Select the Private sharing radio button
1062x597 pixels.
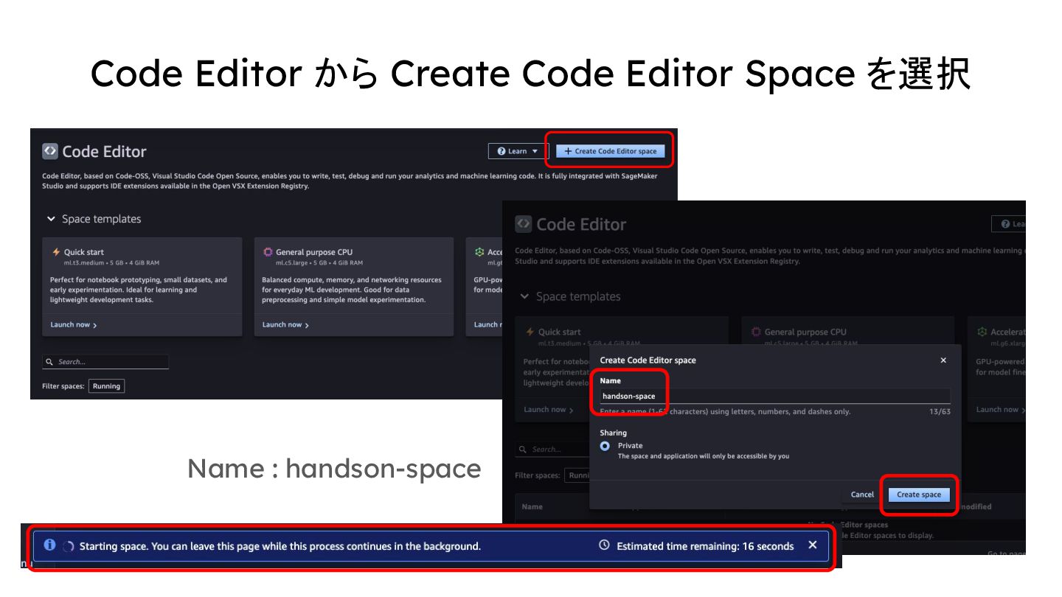[605, 446]
